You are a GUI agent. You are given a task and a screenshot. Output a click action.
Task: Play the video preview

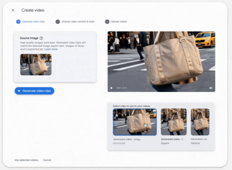pos(112,88)
